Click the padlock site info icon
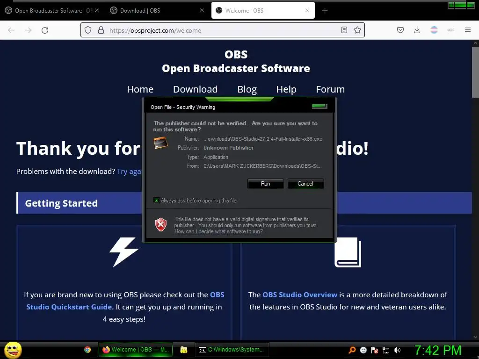 click(x=101, y=30)
